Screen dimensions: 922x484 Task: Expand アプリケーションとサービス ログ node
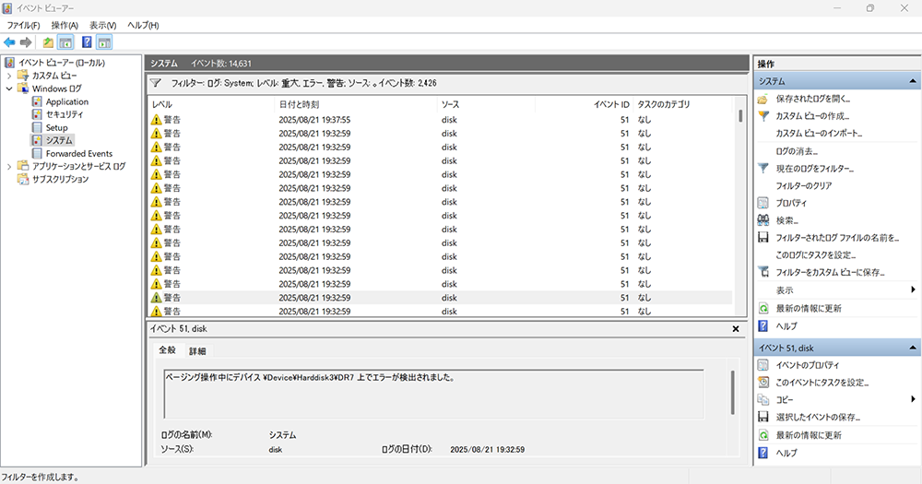(9, 166)
